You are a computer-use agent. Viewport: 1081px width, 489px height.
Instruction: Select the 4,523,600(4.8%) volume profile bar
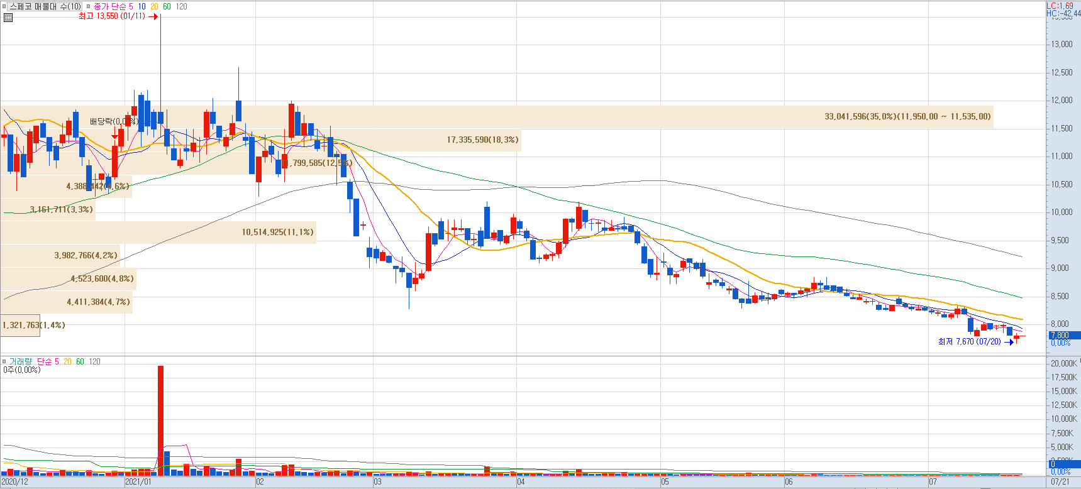point(68,279)
